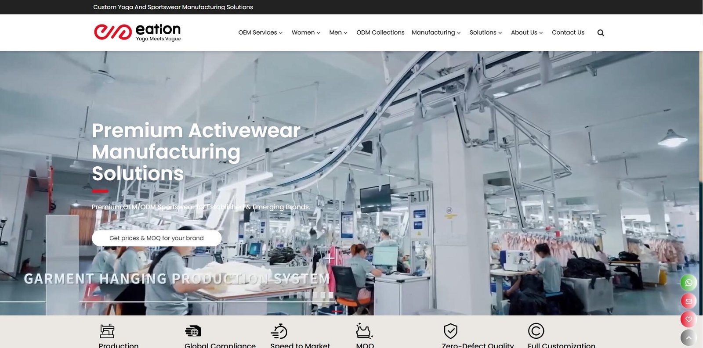
Task: Click the red email floating icon
Action: click(x=689, y=301)
